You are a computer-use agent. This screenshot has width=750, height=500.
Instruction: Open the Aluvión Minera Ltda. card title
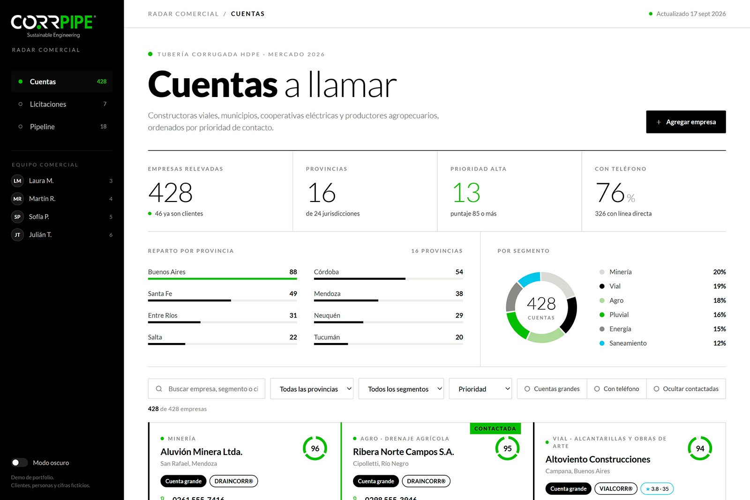[x=202, y=452]
